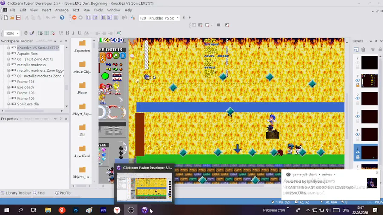
Task: Switch to Library Toolbar tab
Action: (x=16, y=193)
